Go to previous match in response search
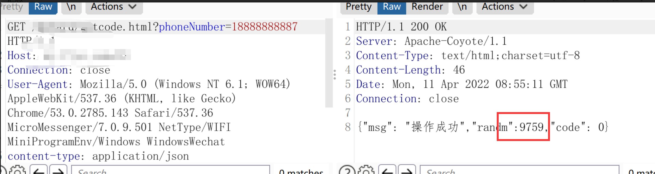Screen dimensions: 655x174 point(387,170)
